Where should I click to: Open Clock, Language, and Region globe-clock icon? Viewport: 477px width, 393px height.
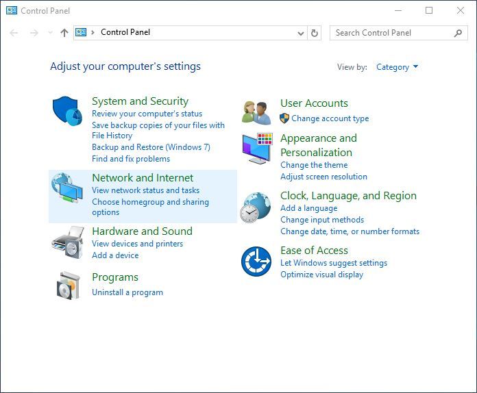coord(255,207)
